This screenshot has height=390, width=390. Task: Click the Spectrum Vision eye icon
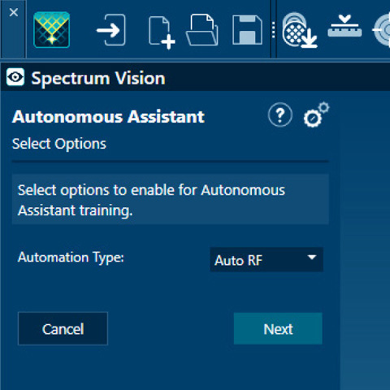tap(15, 77)
